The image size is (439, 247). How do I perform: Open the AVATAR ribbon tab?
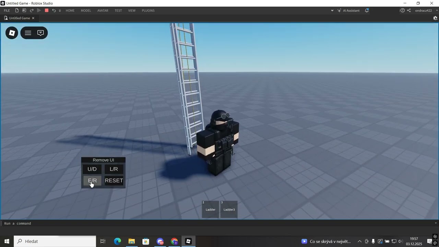tap(103, 11)
